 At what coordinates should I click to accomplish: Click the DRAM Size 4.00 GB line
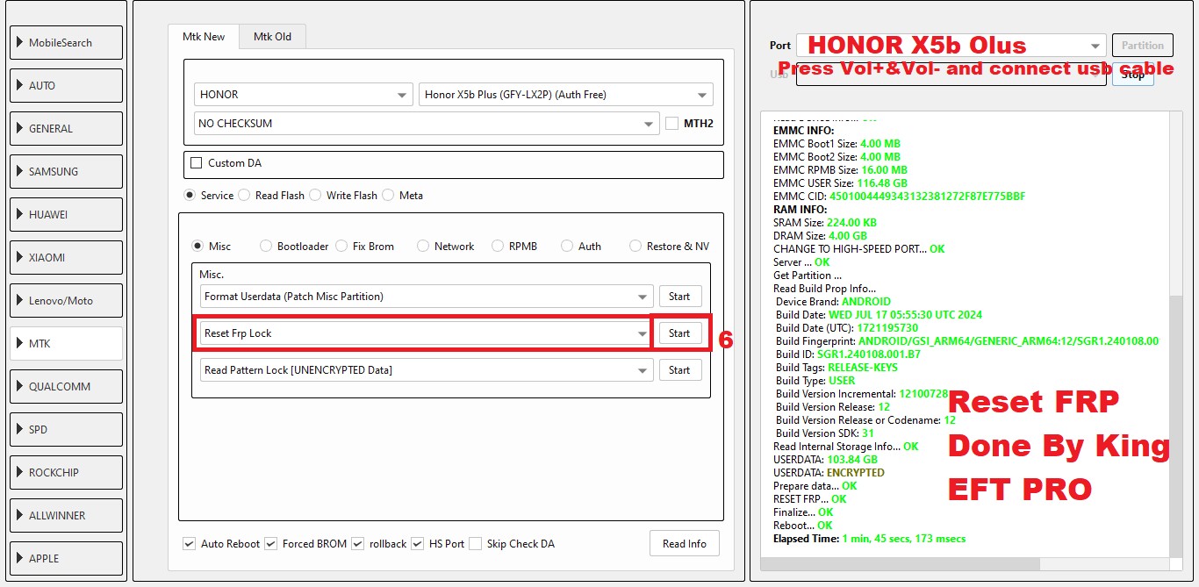pyautogui.click(x=820, y=236)
